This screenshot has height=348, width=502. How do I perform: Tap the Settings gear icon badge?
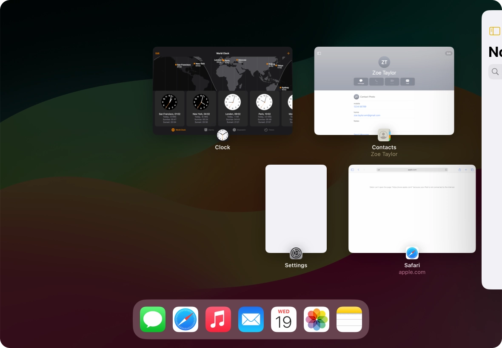coord(296,253)
